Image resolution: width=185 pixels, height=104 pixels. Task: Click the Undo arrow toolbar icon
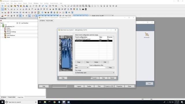pos(43,6)
